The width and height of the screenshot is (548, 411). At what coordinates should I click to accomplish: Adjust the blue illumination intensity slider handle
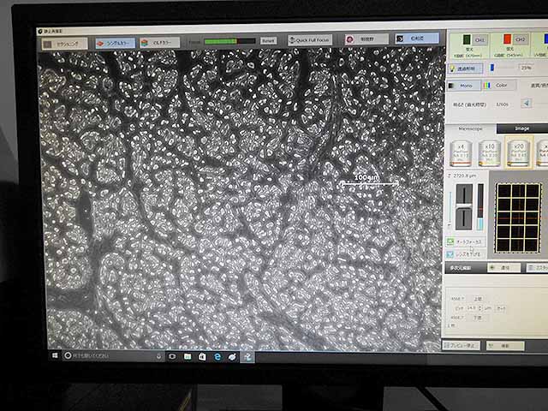coord(492,68)
